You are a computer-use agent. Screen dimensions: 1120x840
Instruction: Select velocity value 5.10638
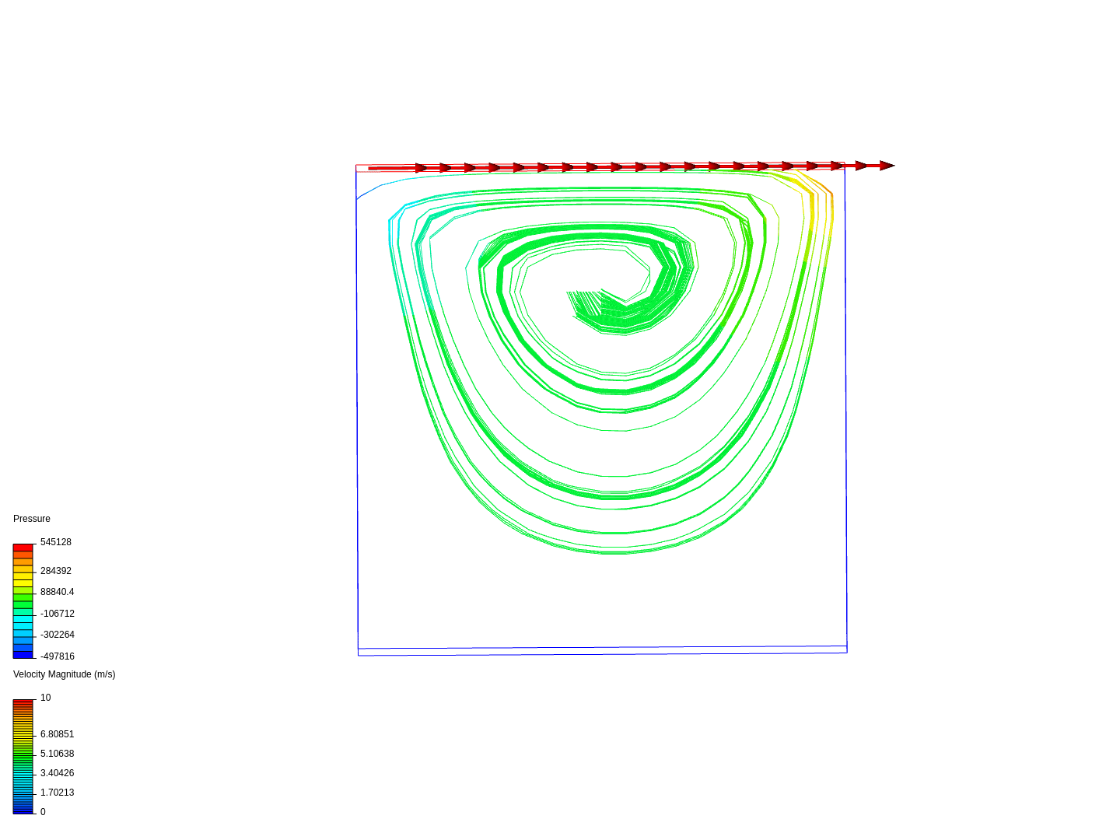[58, 754]
